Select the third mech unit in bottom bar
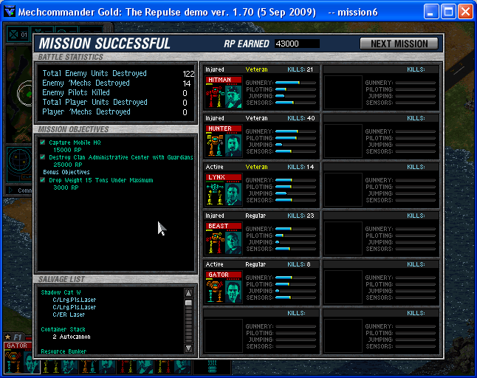The width and height of the screenshot is (477, 378). tap(97, 366)
